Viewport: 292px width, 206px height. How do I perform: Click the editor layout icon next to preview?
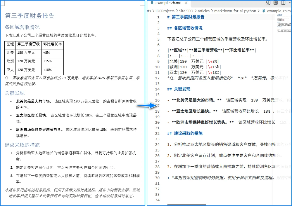point(276,3)
